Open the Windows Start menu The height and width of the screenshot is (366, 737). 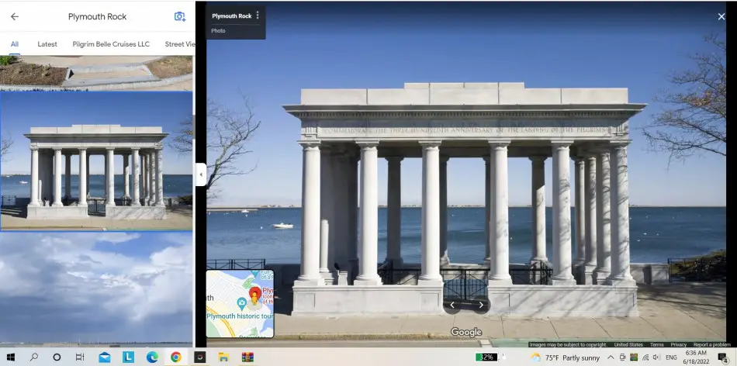click(x=10, y=357)
